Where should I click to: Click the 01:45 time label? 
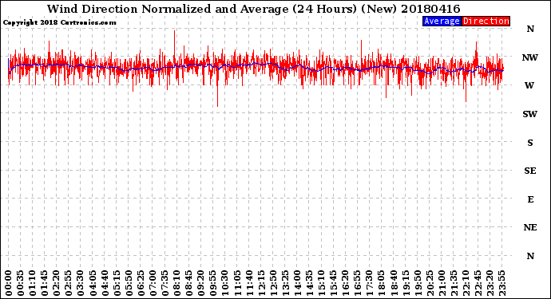coord(45,283)
